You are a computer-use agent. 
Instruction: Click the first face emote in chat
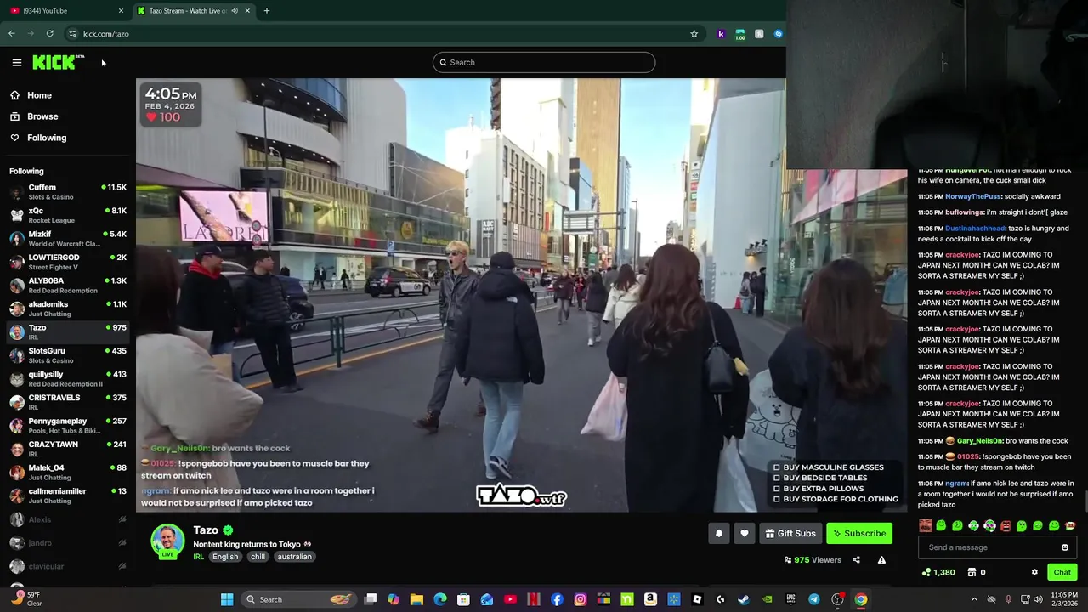click(926, 526)
